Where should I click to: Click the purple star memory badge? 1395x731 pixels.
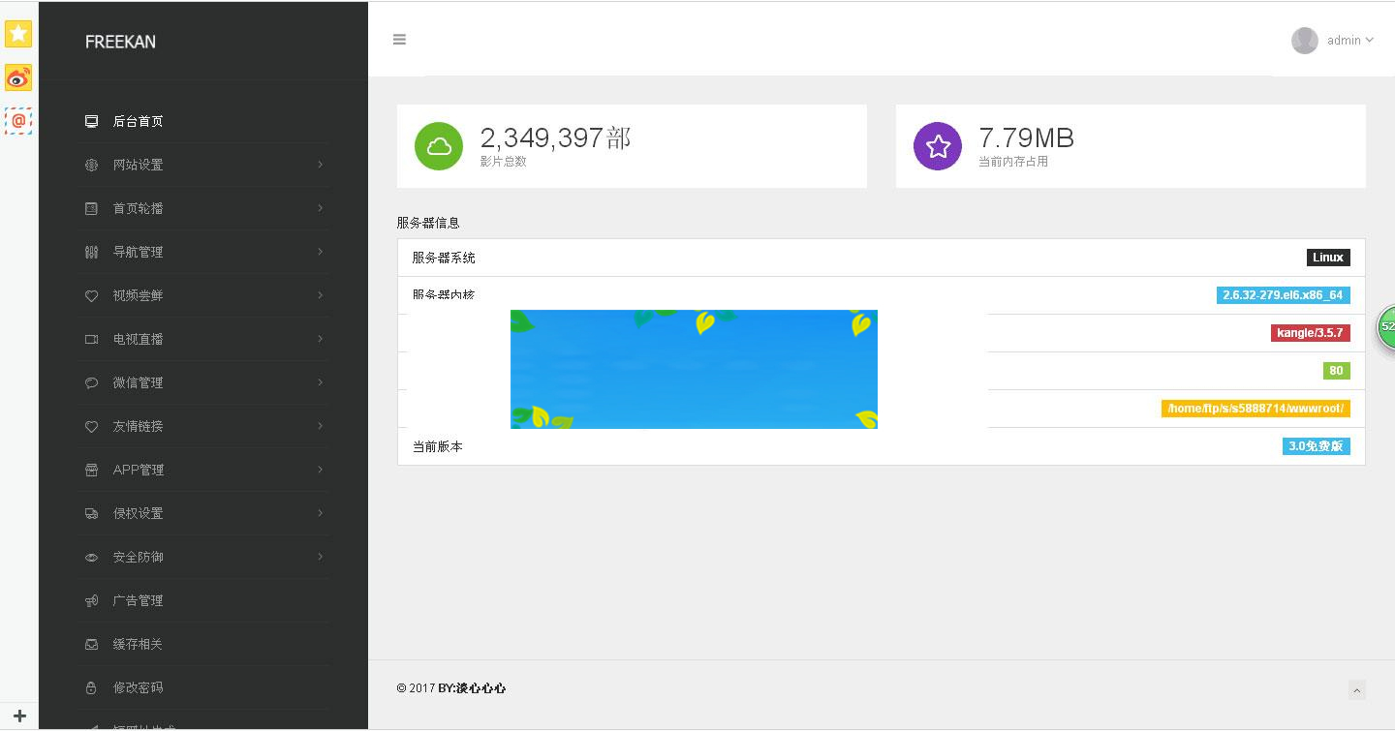[937, 146]
